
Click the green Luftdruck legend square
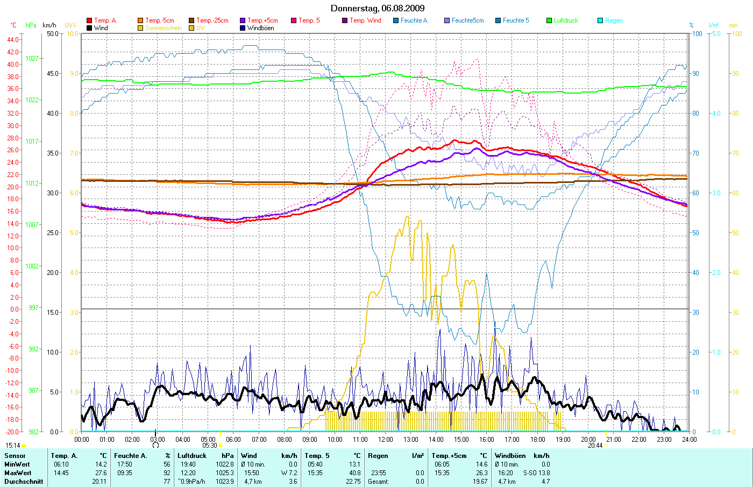pyautogui.click(x=549, y=20)
